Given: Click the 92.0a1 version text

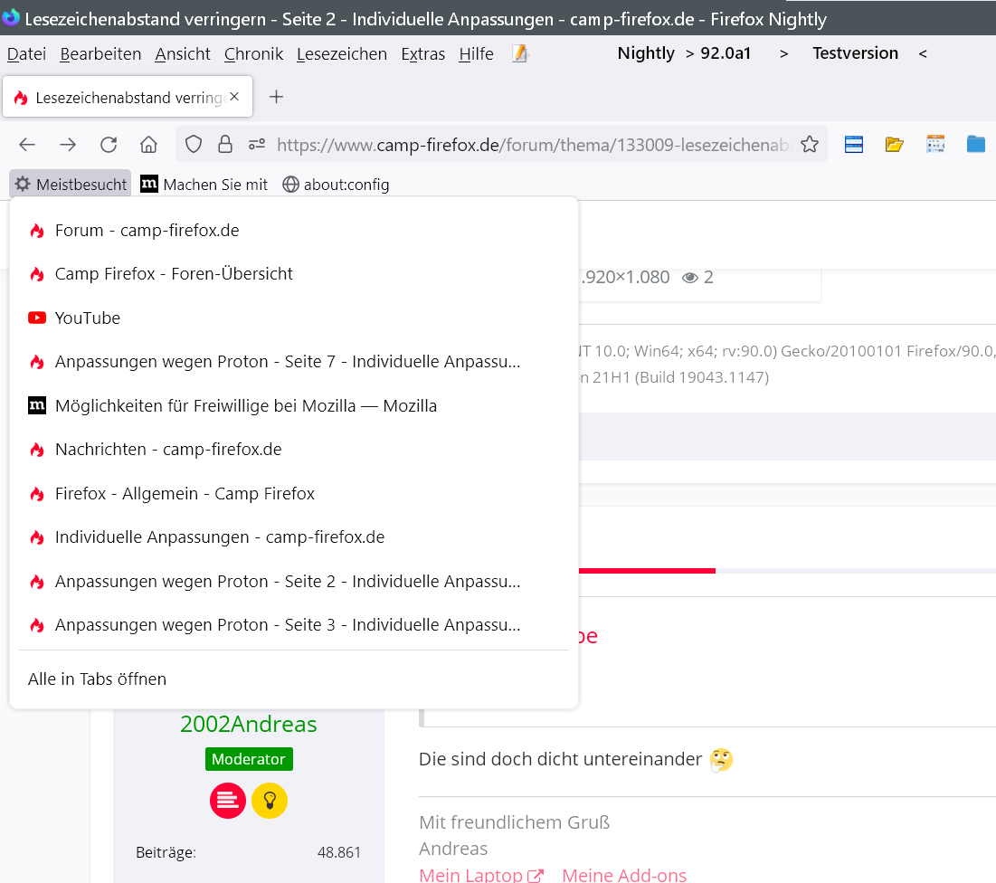Looking at the screenshot, I should coord(726,53).
